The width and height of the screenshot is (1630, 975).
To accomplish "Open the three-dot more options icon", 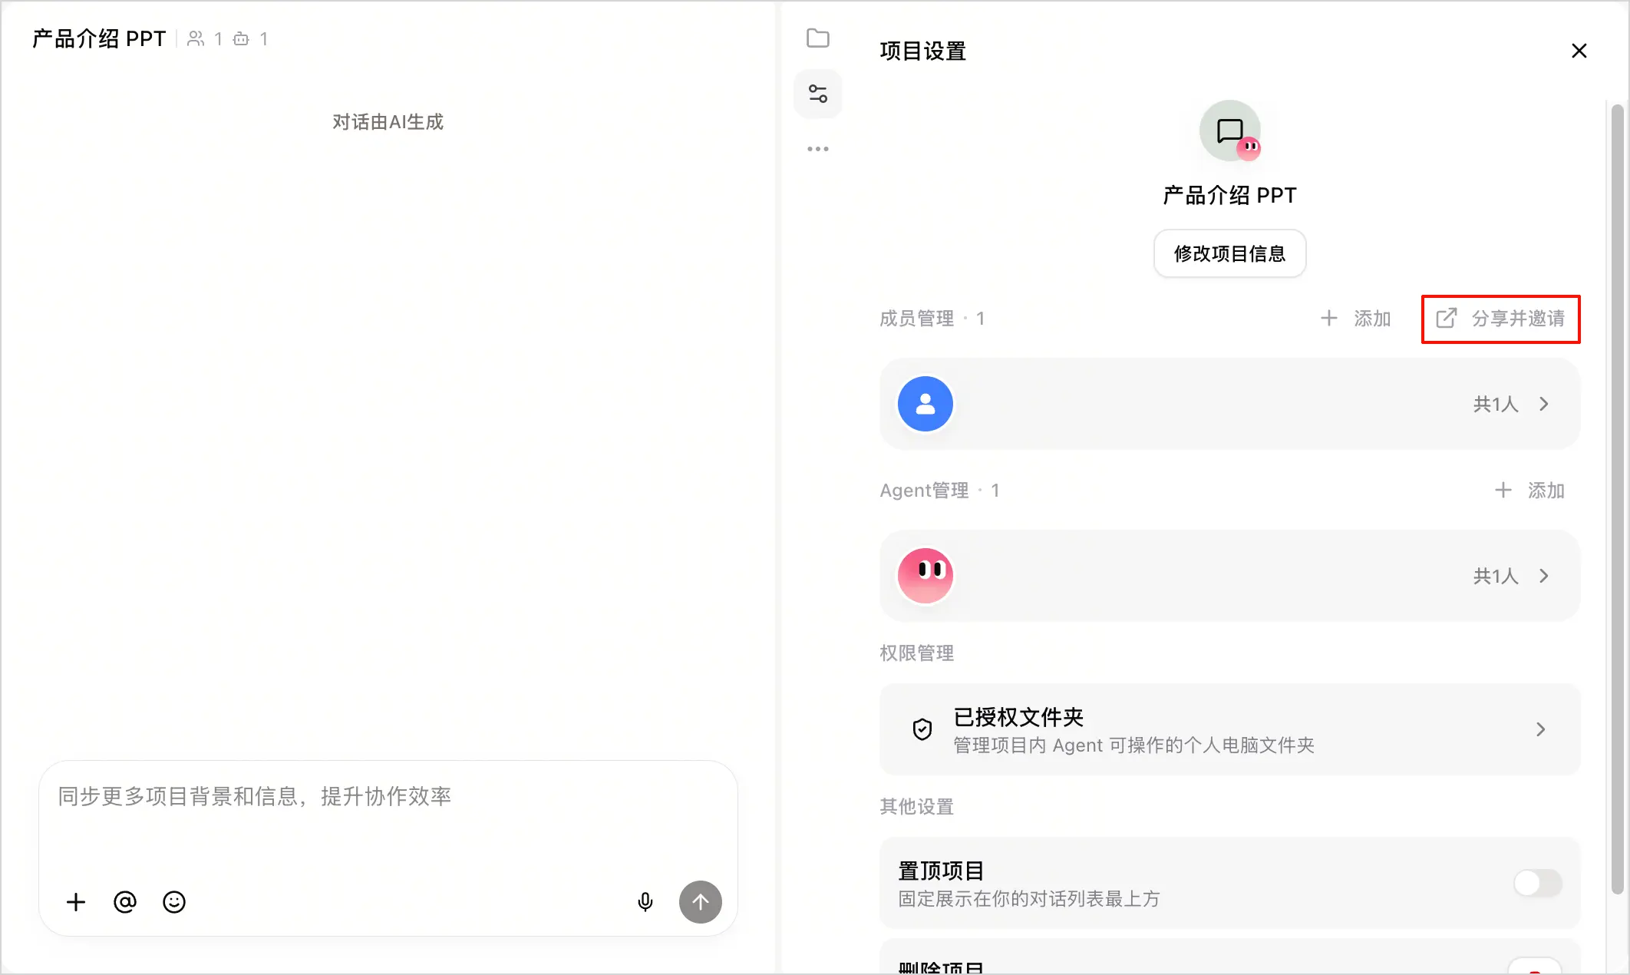I will (818, 149).
